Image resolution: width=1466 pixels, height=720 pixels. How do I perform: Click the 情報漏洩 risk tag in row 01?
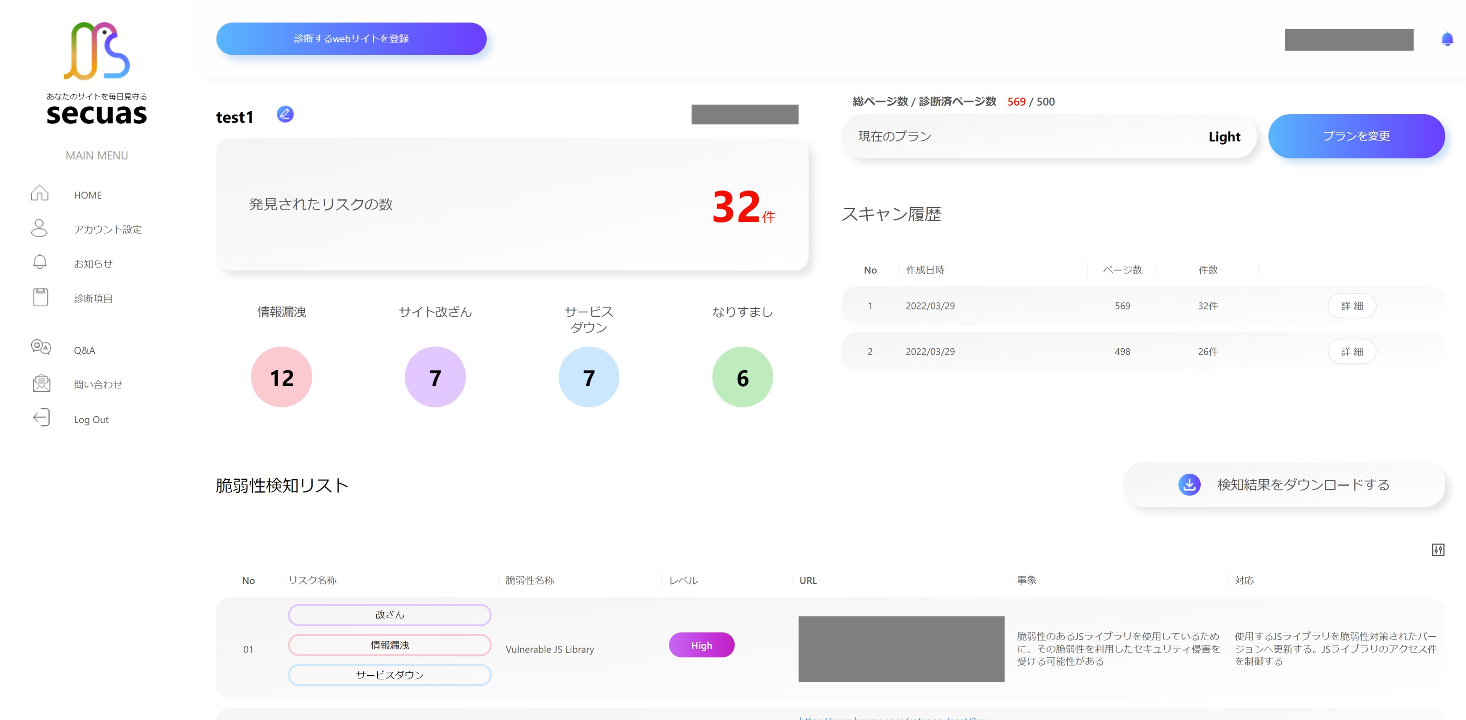[390, 645]
